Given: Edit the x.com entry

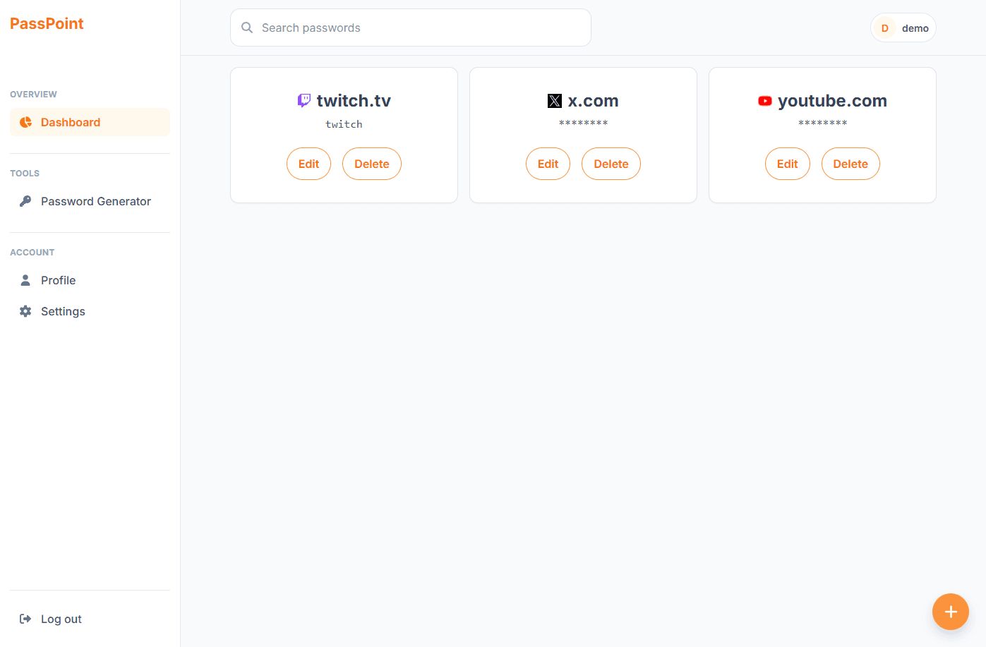Looking at the screenshot, I should pos(548,164).
